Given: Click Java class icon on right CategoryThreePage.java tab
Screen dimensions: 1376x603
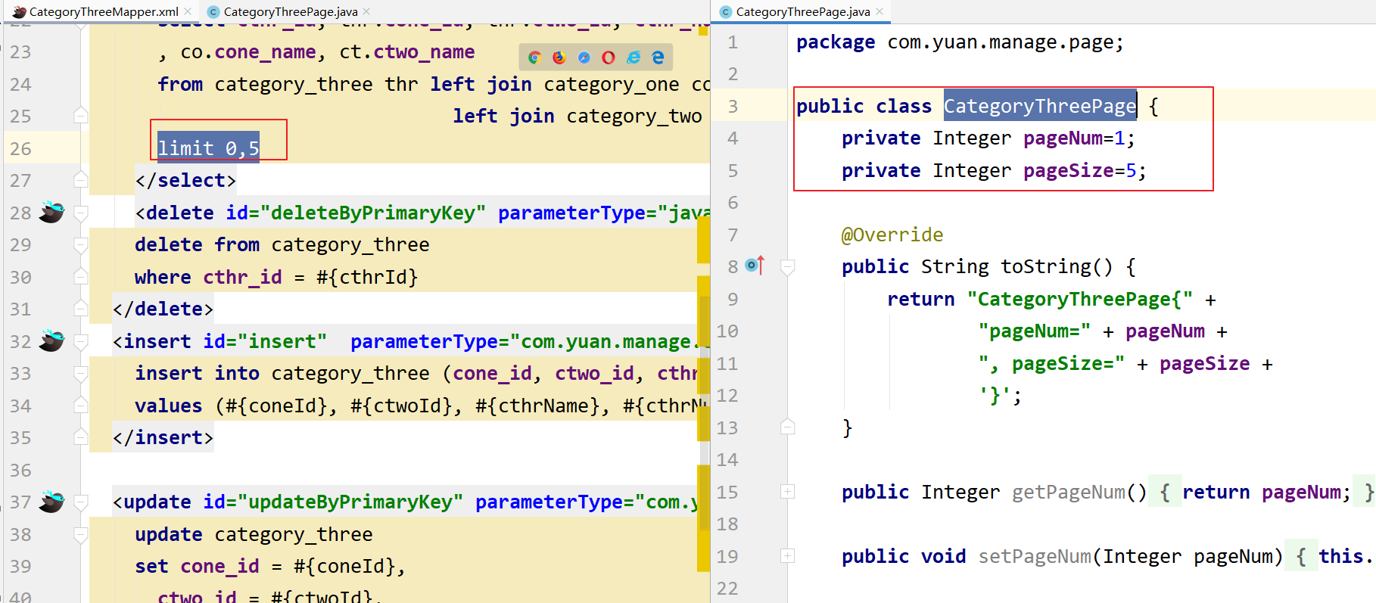Looking at the screenshot, I should pyautogui.click(x=726, y=11).
